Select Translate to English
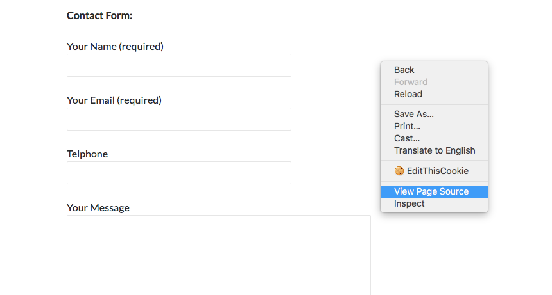Viewport: 552px width, 295px height. (434, 150)
